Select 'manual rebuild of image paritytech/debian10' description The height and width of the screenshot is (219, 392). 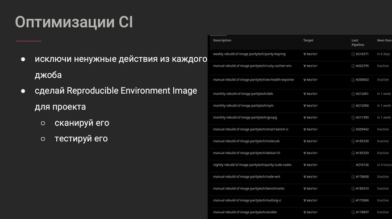(247, 153)
